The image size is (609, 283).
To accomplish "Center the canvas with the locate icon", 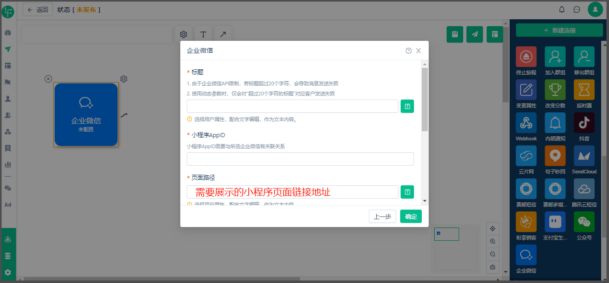I will point(493,228).
